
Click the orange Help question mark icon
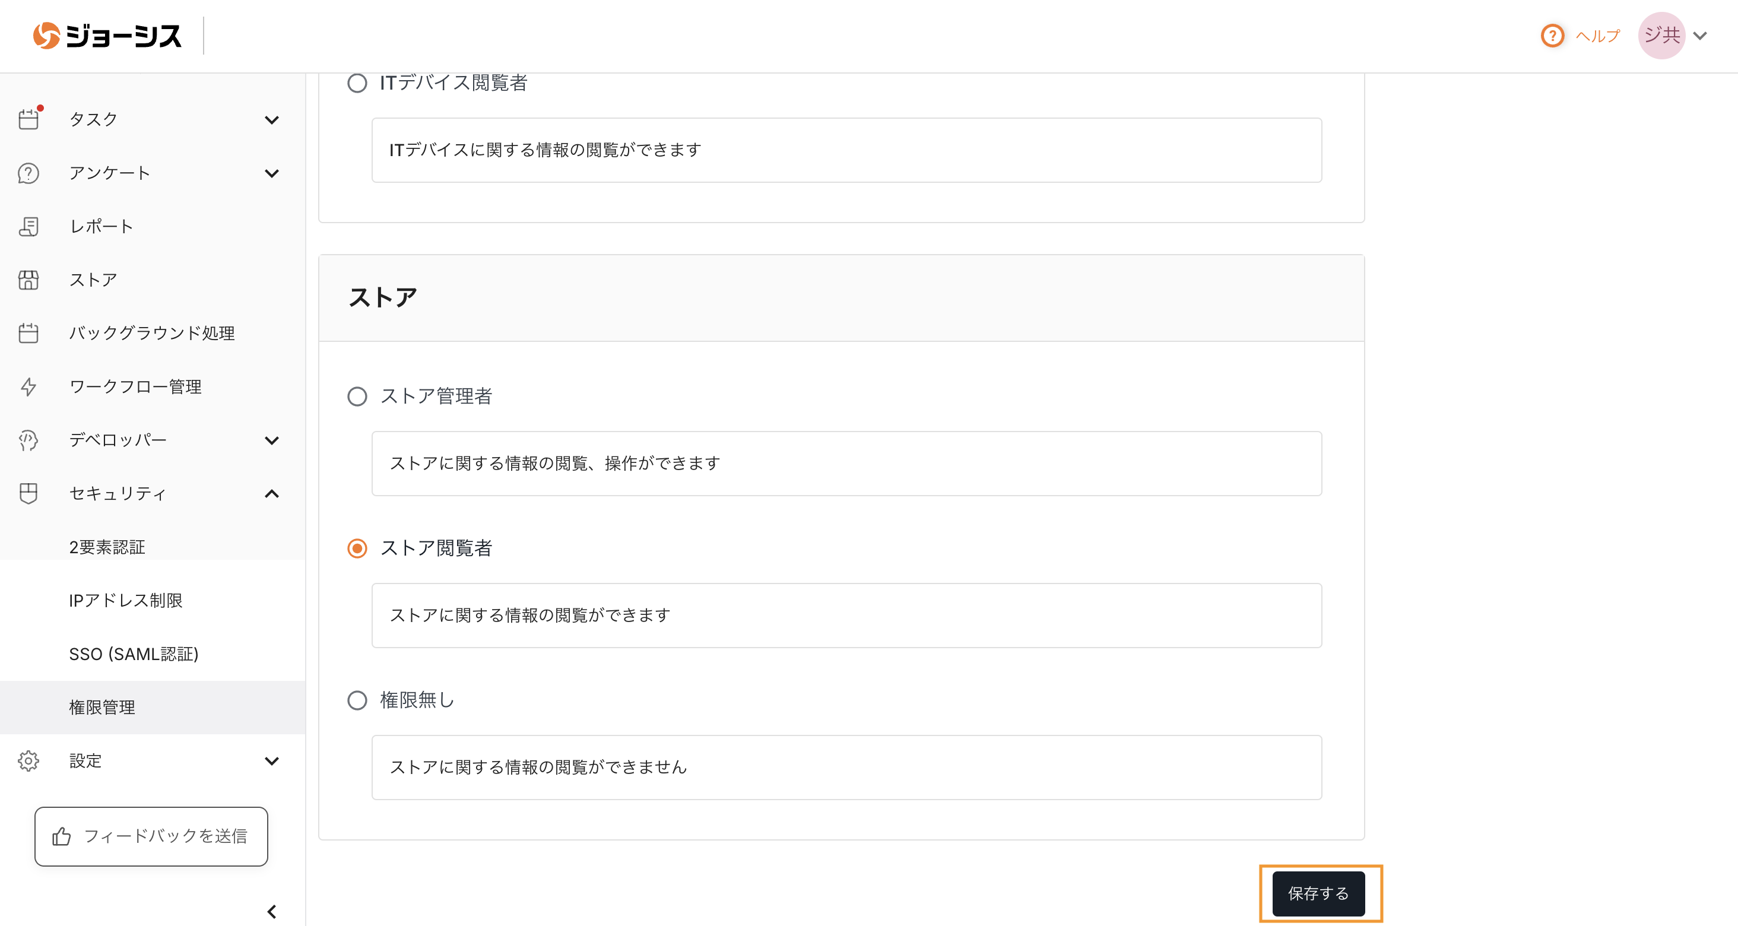[x=1552, y=36]
